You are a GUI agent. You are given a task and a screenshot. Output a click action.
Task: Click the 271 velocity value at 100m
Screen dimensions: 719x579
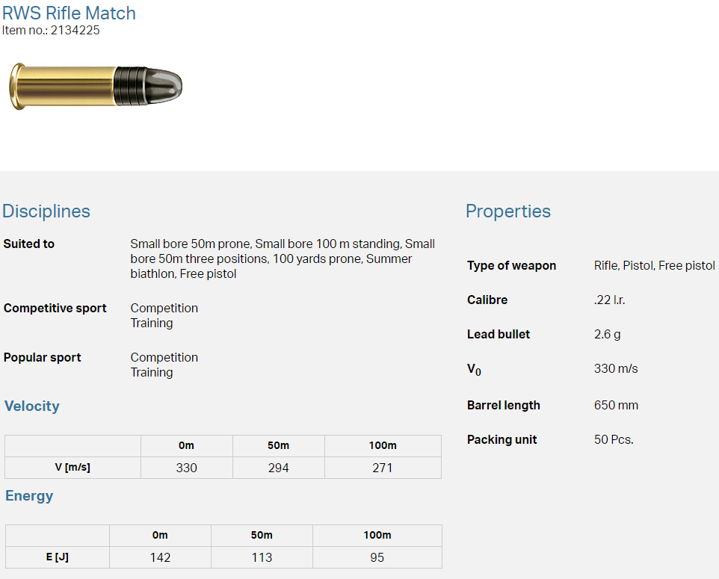point(382,468)
